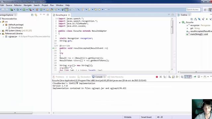The image size is (212, 119).
Task: Expand Escucha.java in Package Explorer
Action: coord(6,28)
